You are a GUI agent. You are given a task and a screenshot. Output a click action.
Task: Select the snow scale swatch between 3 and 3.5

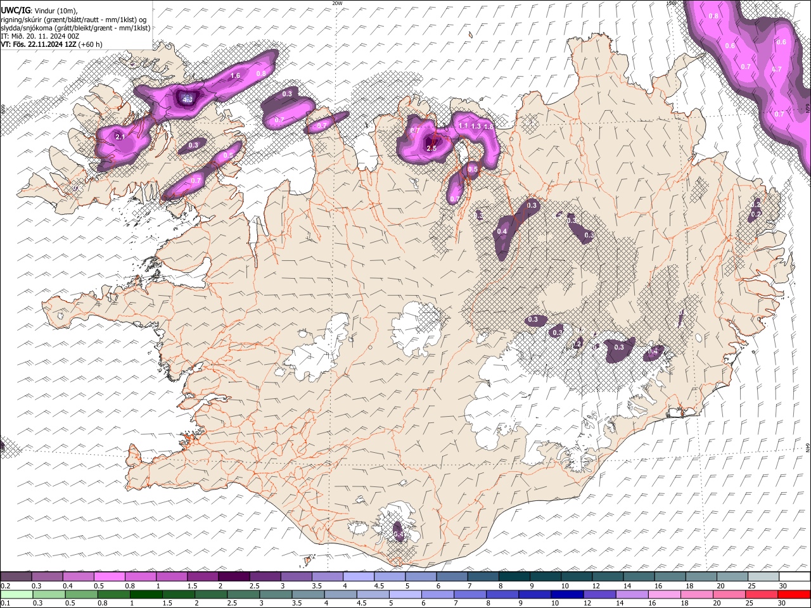(x=296, y=576)
